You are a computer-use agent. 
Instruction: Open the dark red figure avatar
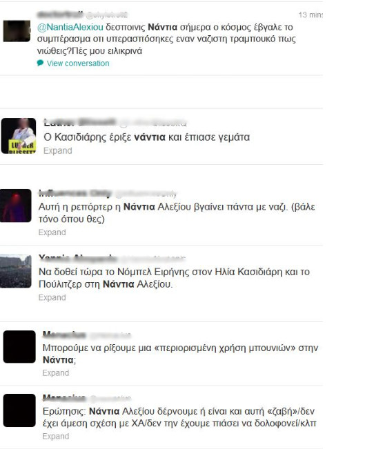tap(15, 206)
